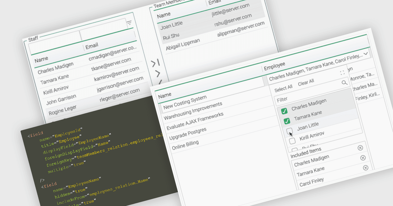Open the filter options icon above the Staff grid

pyautogui.click(x=129, y=23)
